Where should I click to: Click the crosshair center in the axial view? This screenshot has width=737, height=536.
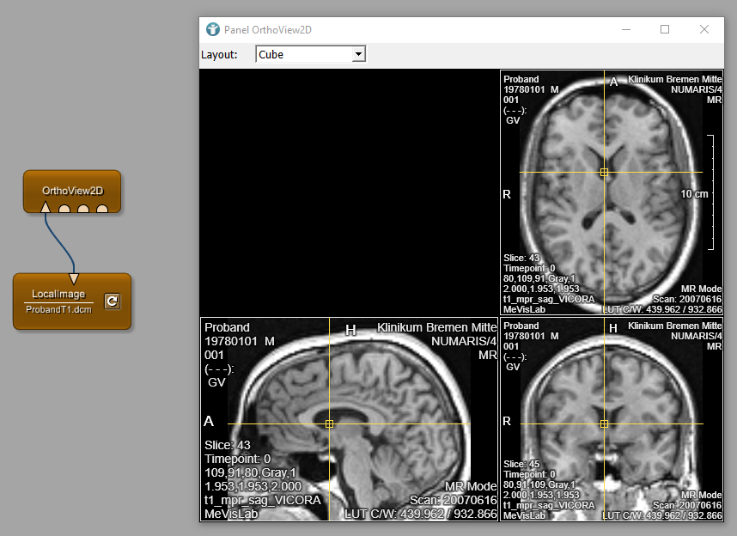[604, 173]
